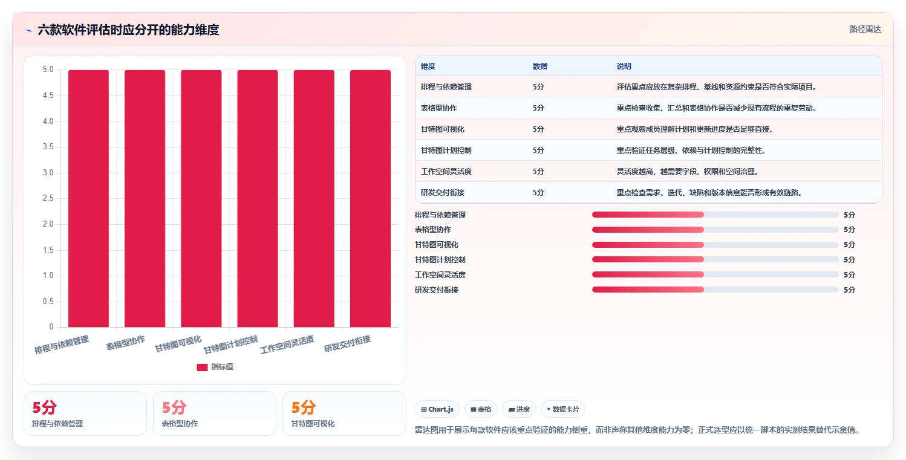
Task: Click the 甘特图计划控制 progress bar
Action: 715,259
